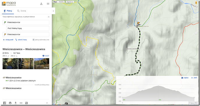Share route on Facebook icon
The height and width of the screenshot is (106, 200).
click(x=4, y=103)
